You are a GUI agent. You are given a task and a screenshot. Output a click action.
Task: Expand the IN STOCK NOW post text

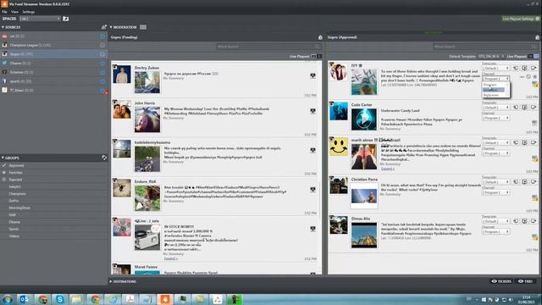click(x=170, y=258)
